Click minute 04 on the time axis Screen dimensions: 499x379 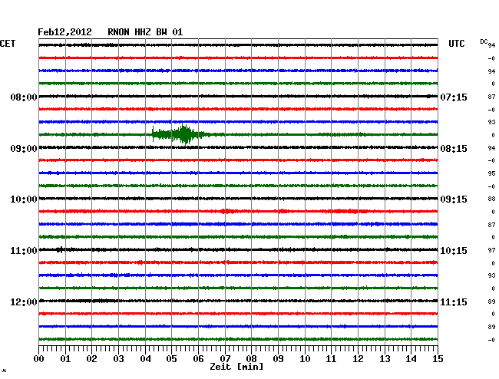pyautogui.click(x=145, y=359)
